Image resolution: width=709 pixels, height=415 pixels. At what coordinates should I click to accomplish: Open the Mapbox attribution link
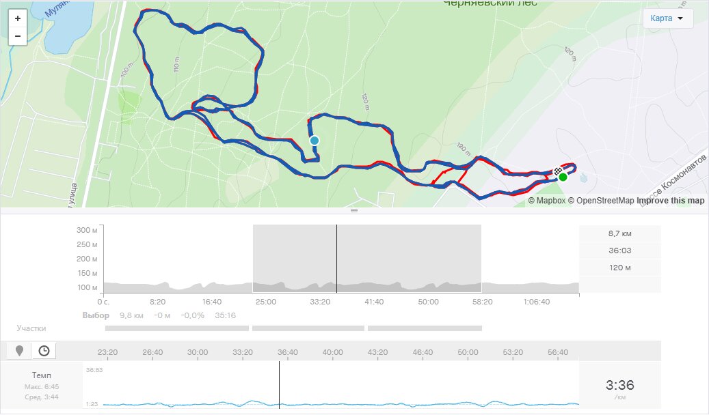click(x=547, y=201)
